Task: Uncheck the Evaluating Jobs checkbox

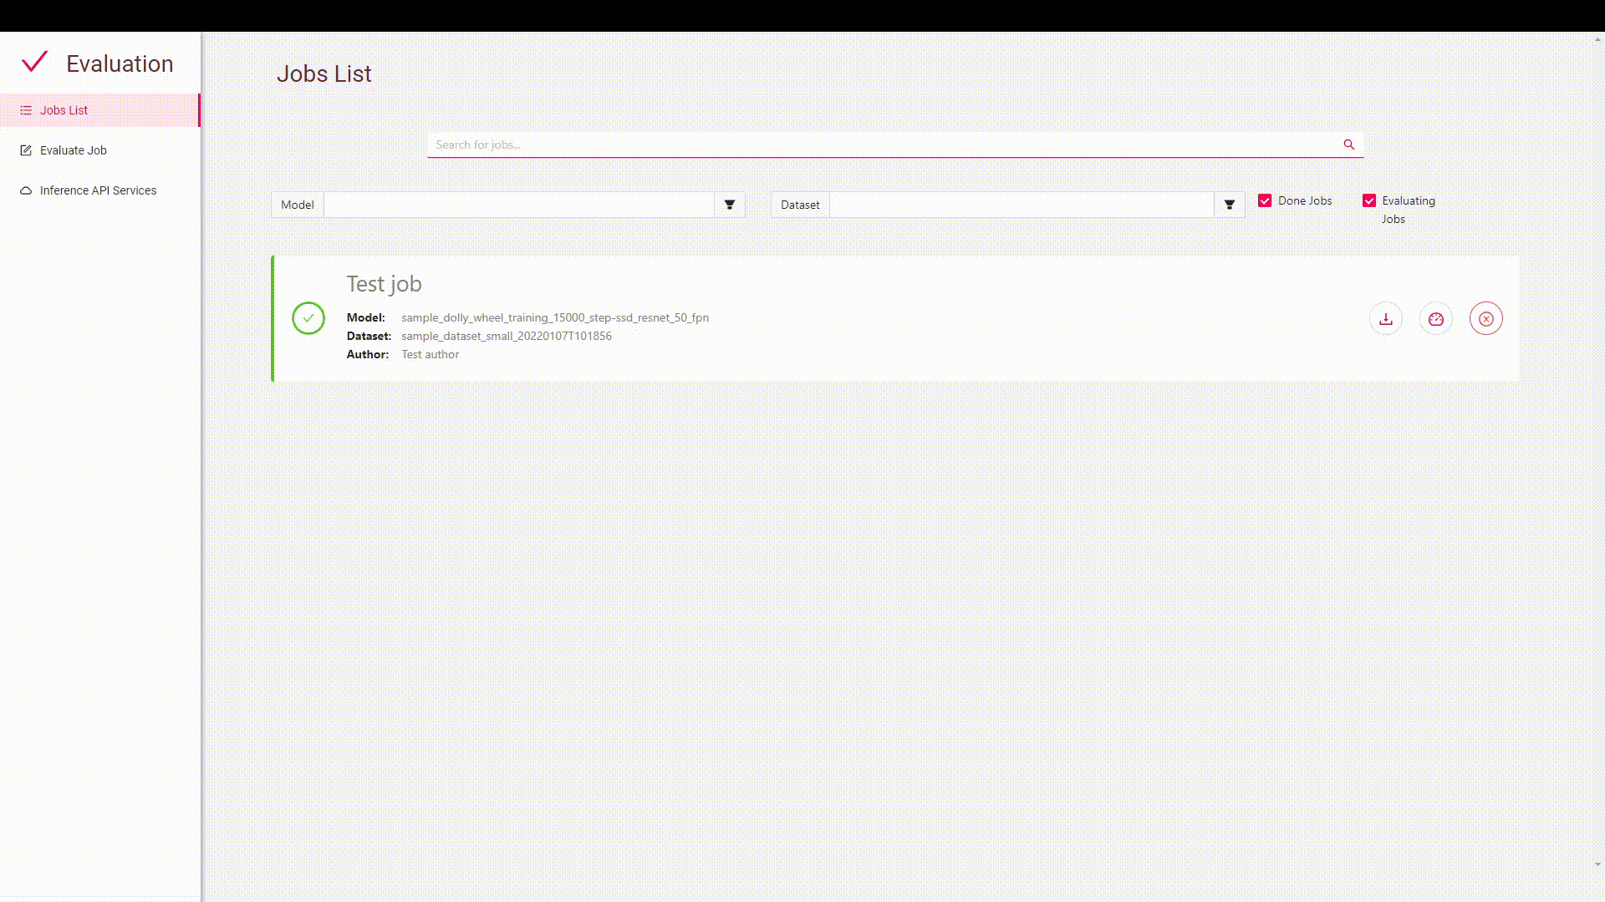Action: (x=1369, y=200)
